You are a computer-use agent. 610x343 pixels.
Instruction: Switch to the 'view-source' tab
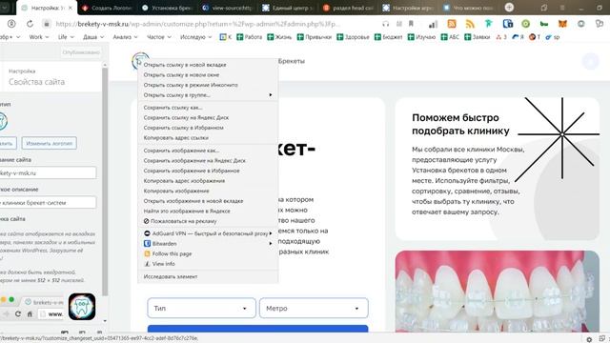click(x=228, y=8)
